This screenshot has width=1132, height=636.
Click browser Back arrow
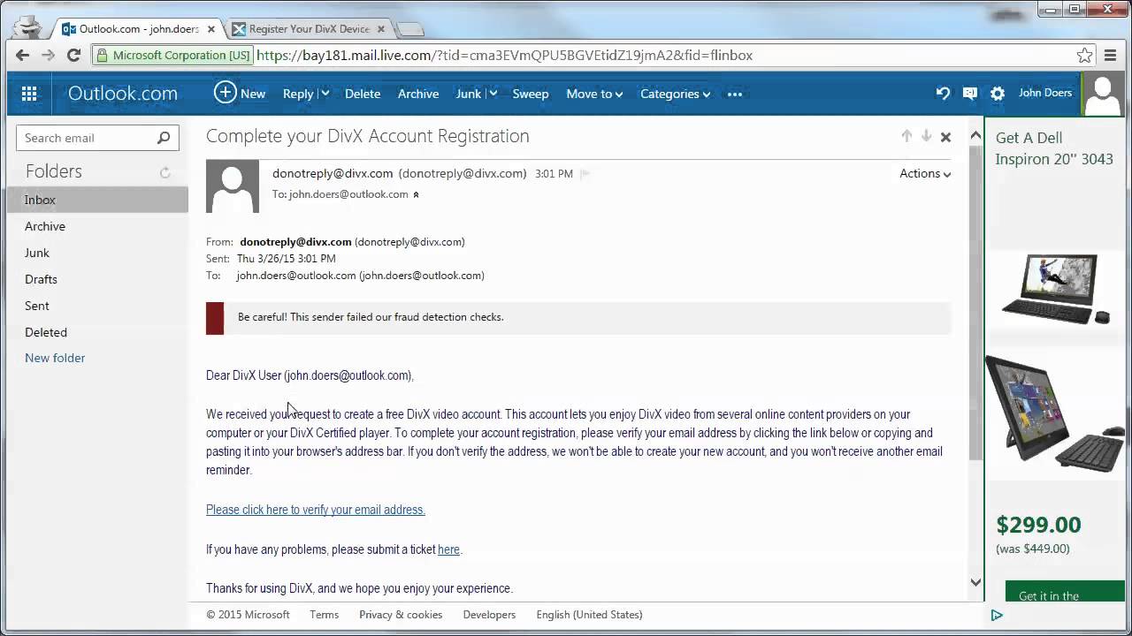tap(22, 55)
